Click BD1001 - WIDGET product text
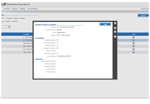Screen dimensions: 150x104 pos(12,22)
